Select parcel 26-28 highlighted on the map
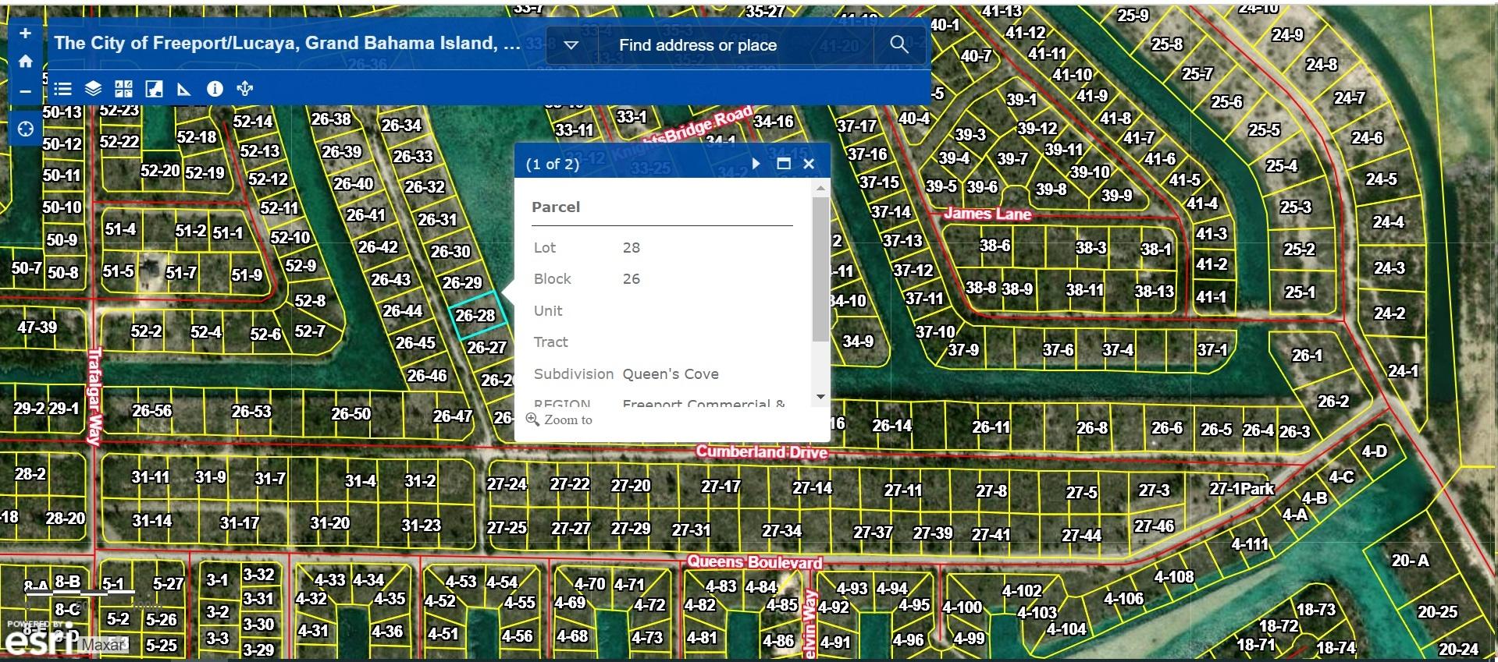This screenshot has height=662, width=1498. (478, 315)
